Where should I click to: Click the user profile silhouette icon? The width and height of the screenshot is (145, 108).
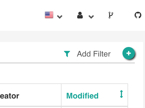pyautogui.click(x=80, y=15)
